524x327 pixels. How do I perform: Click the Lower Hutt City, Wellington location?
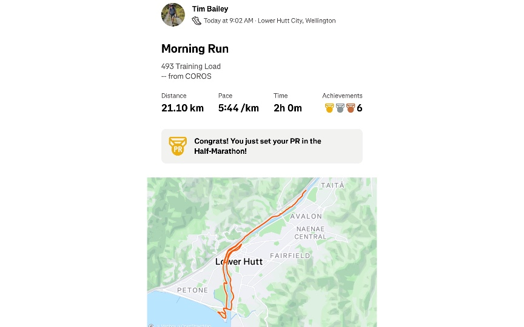297,21
